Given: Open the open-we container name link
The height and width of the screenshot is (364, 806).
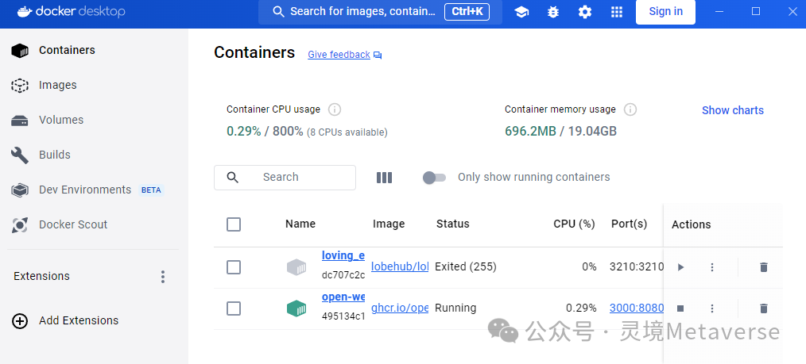Looking at the screenshot, I should (343, 297).
